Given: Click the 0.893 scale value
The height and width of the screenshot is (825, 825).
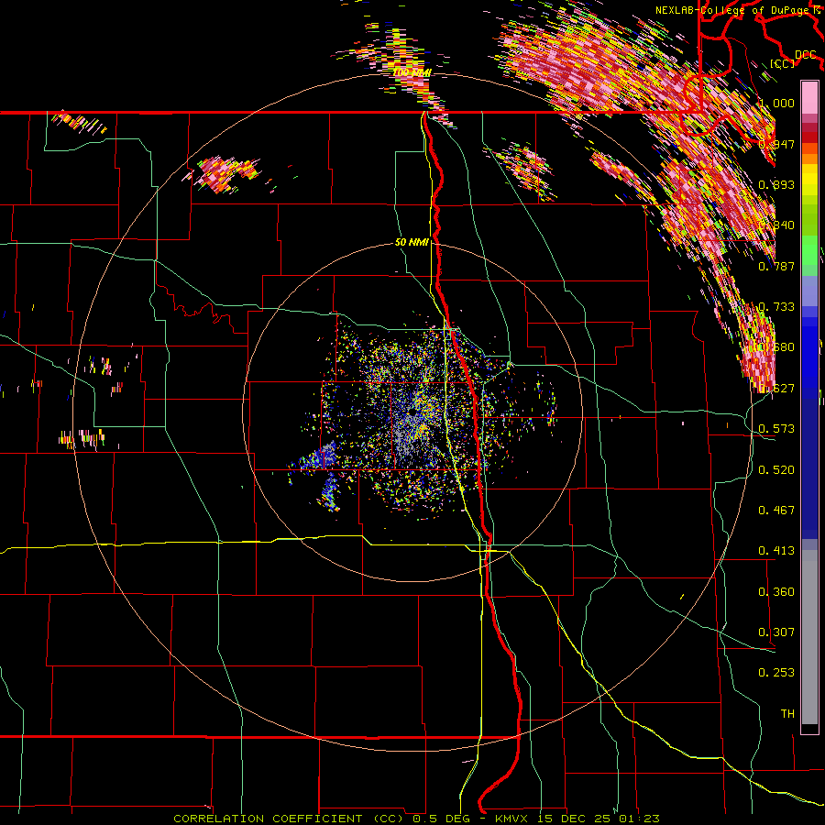Looking at the screenshot, I should click(x=776, y=184).
